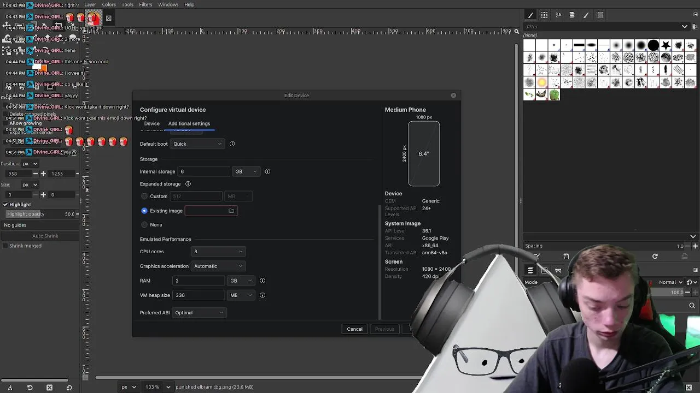
Task: Toggle the Highlight checkbox
Action: tap(5, 205)
